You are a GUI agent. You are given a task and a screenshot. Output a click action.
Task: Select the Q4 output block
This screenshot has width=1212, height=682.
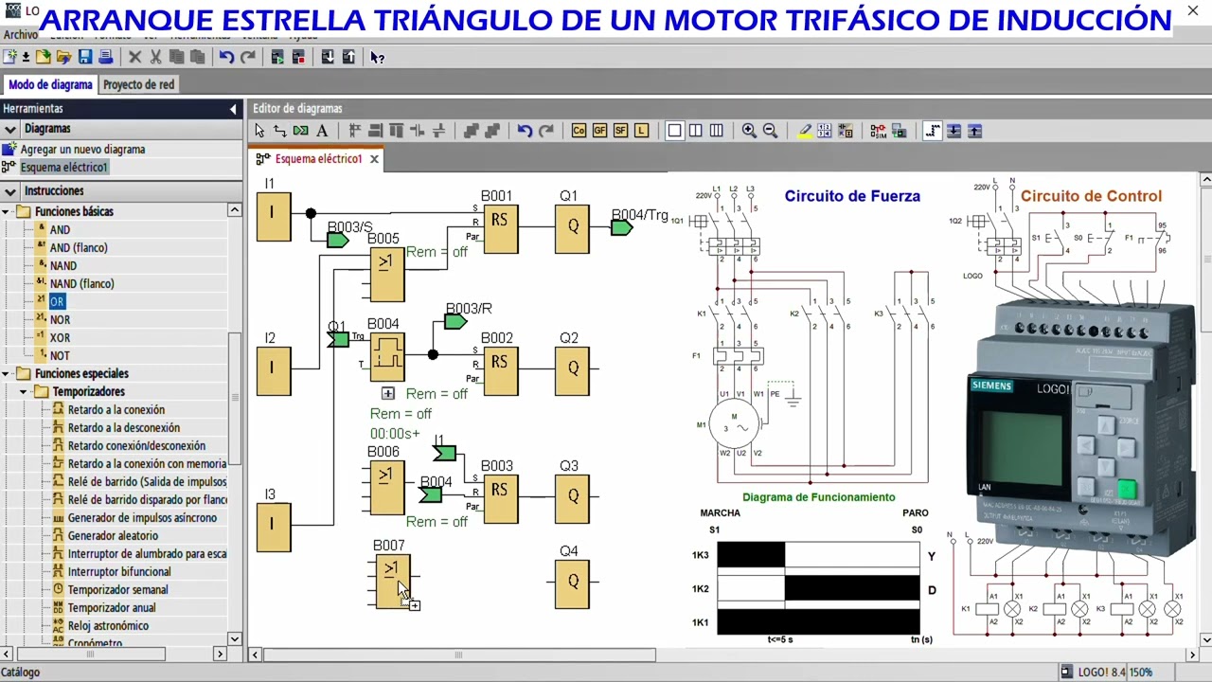[x=573, y=583]
